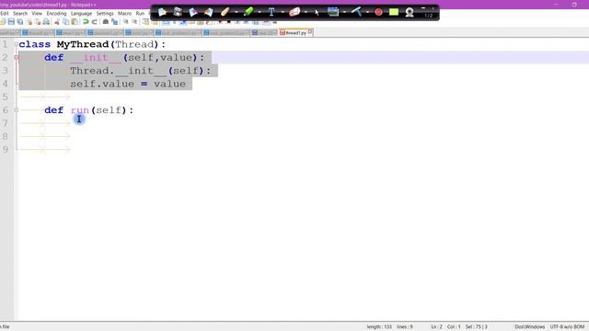
Task: Click the 'length : 133' status bar entry
Action: tap(379, 327)
